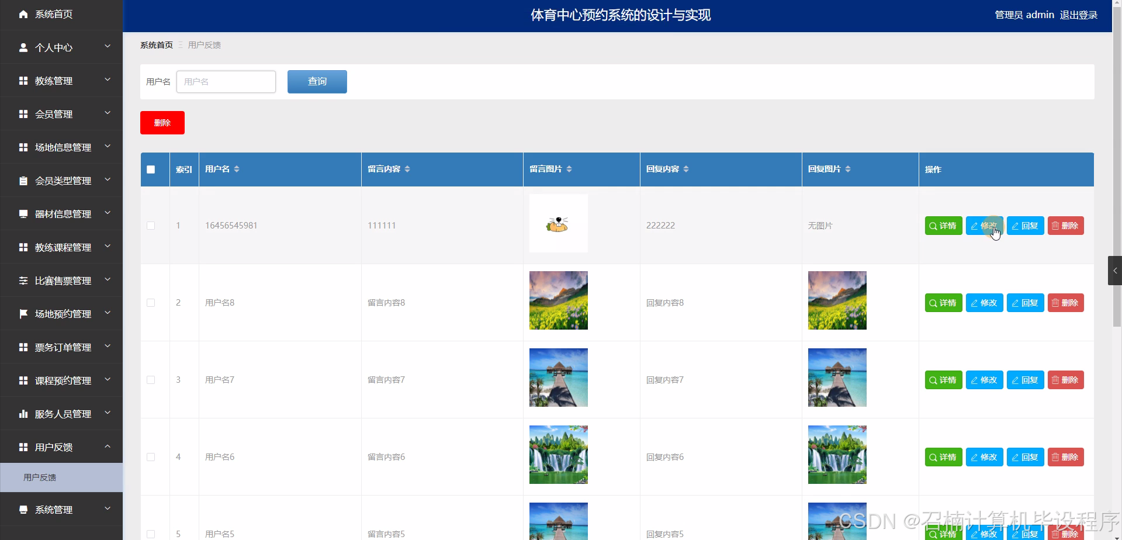Open the 服务人员管理 sidebar menu

[x=61, y=414]
